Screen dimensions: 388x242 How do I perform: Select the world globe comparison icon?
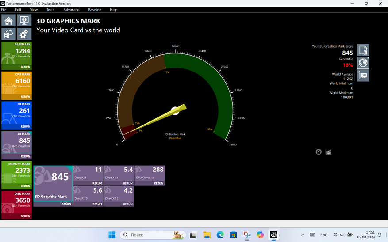pyautogui.click(x=363, y=63)
